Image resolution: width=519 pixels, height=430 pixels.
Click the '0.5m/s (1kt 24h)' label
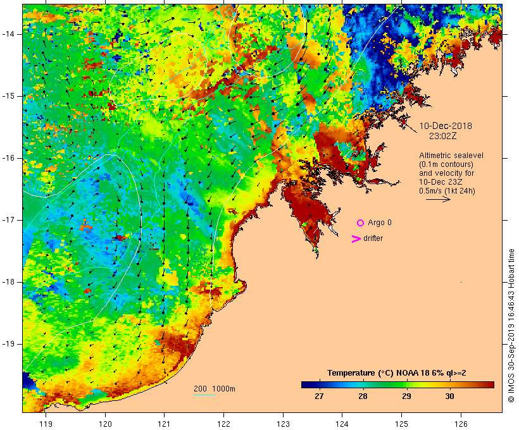pos(447,191)
